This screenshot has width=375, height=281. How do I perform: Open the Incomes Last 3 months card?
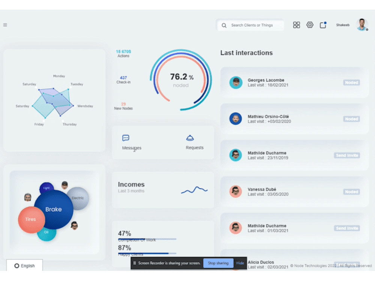[x=163, y=190]
